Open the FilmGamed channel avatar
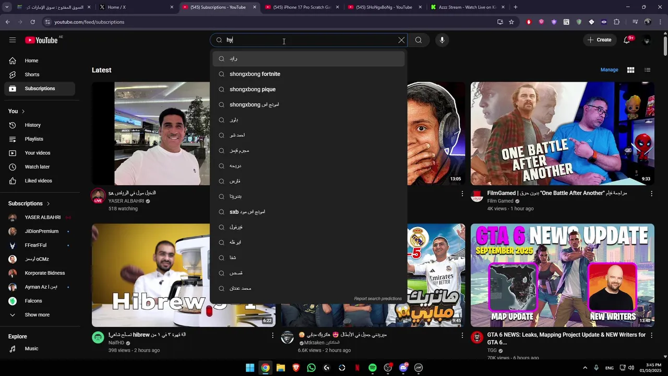This screenshot has height=376, width=668. 477,196
